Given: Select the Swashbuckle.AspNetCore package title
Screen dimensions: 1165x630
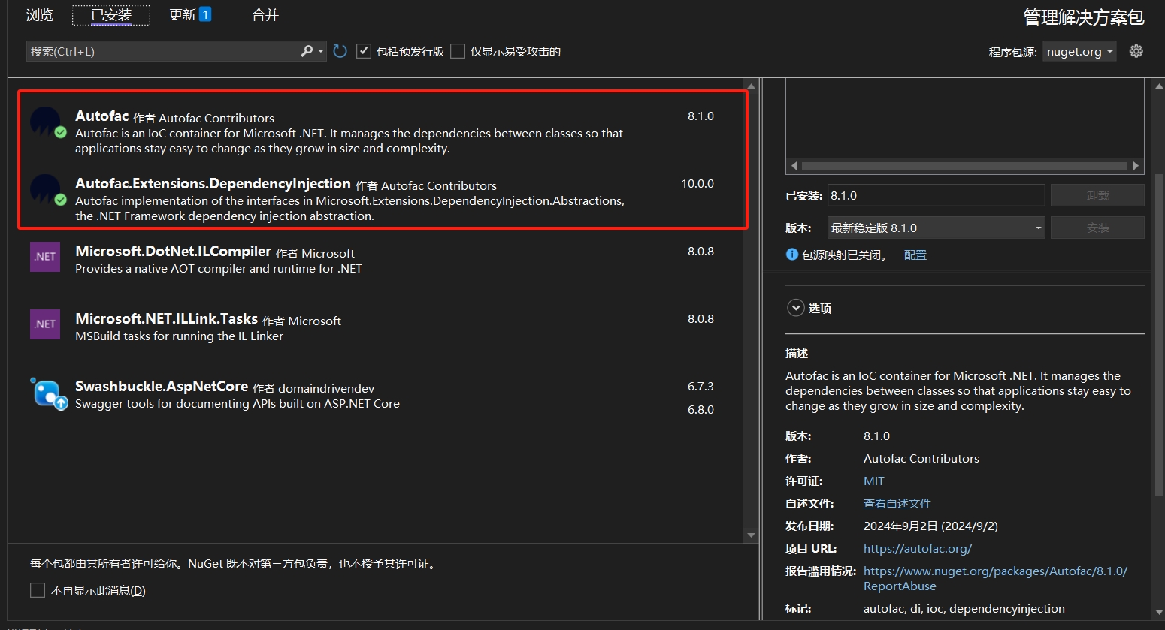Looking at the screenshot, I should point(162,387).
